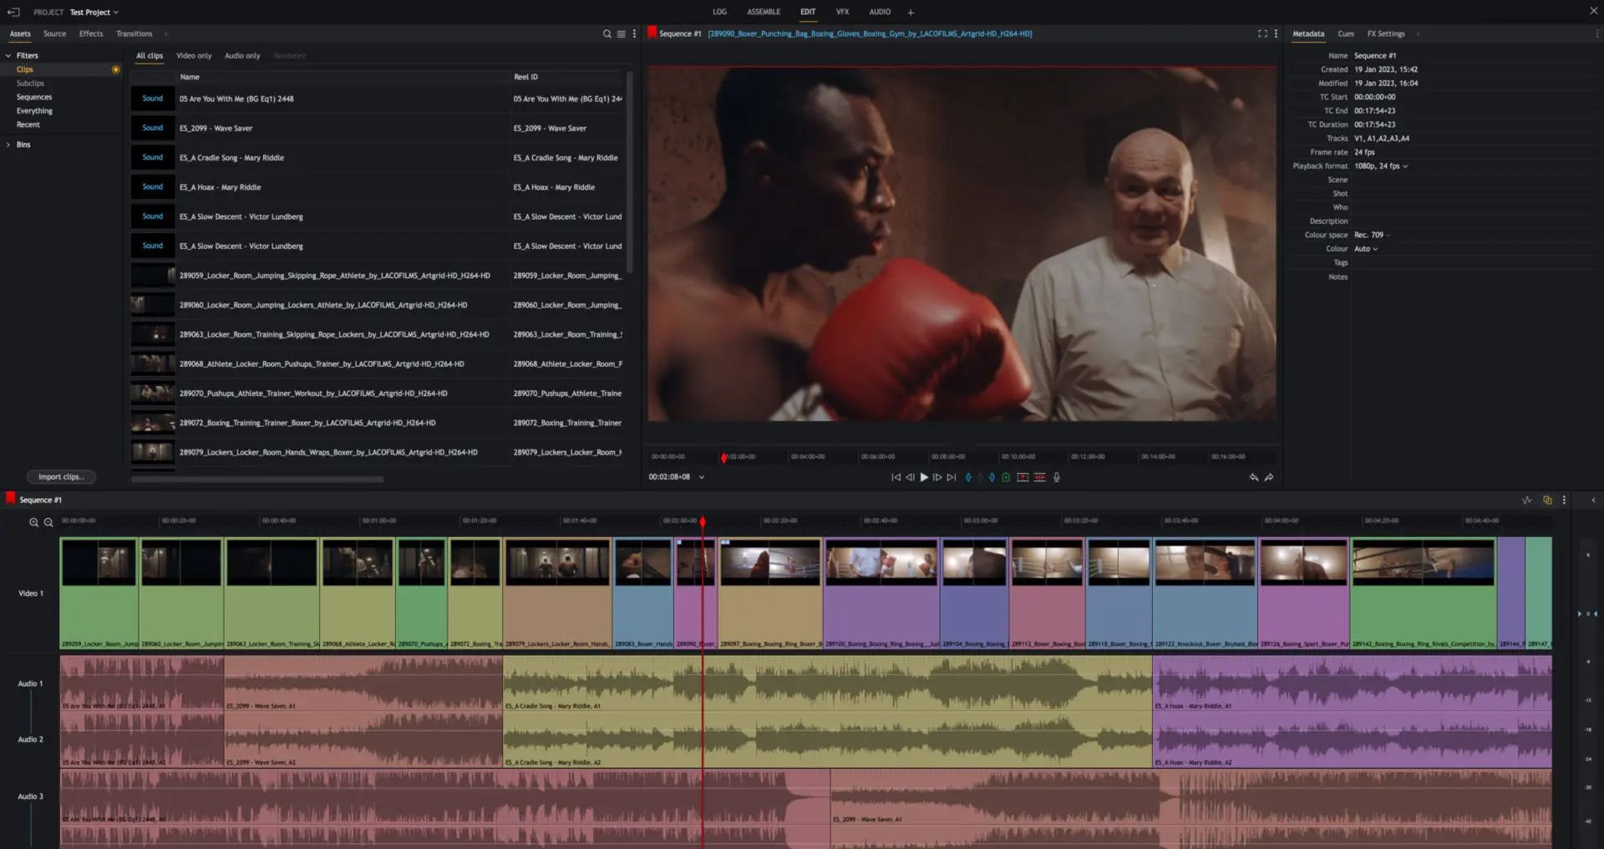1604x849 pixels.
Task: Click the fullscreen viewer icon
Action: click(1262, 34)
